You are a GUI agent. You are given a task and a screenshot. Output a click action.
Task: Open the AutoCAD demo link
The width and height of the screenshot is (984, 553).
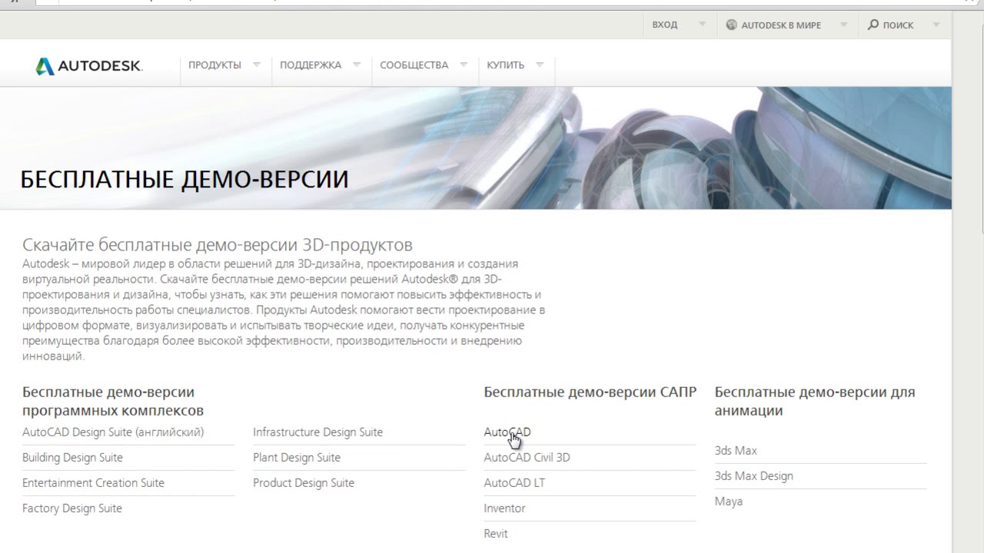point(507,432)
